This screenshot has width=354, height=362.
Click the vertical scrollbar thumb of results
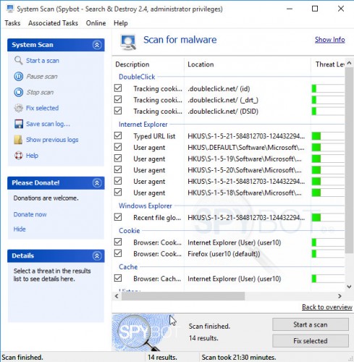349,160
